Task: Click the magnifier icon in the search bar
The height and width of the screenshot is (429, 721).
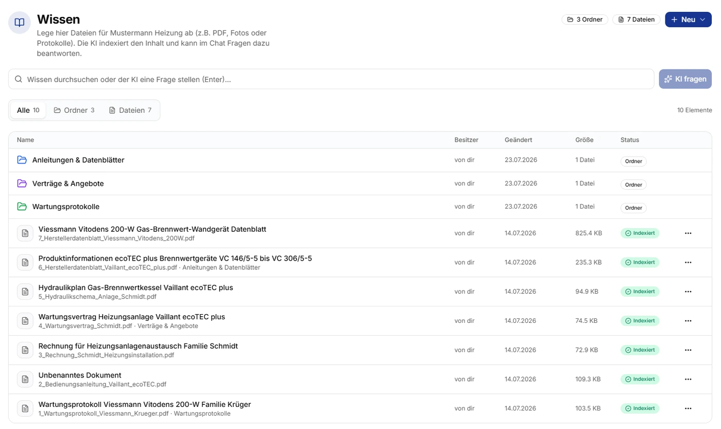Action: point(19,79)
